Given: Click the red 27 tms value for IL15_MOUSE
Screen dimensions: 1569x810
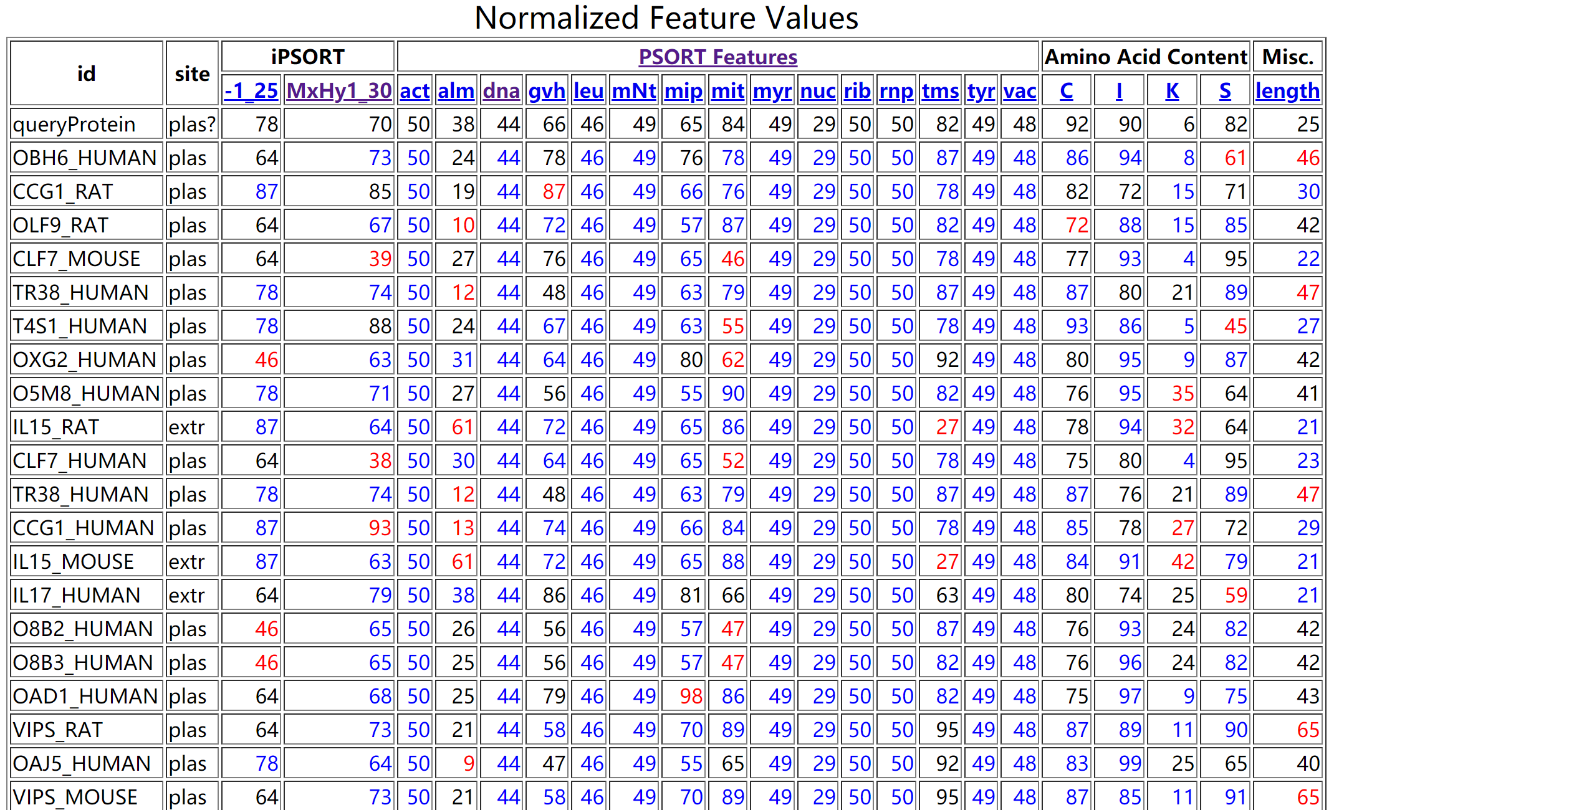Looking at the screenshot, I should 948,561.
